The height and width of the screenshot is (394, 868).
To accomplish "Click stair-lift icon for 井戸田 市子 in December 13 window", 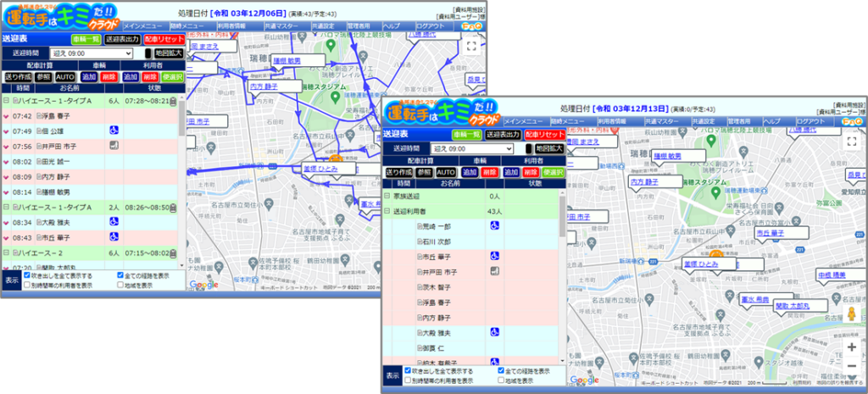I will 494,271.
